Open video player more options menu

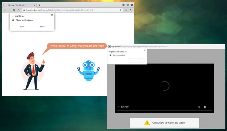tap(211, 107)
